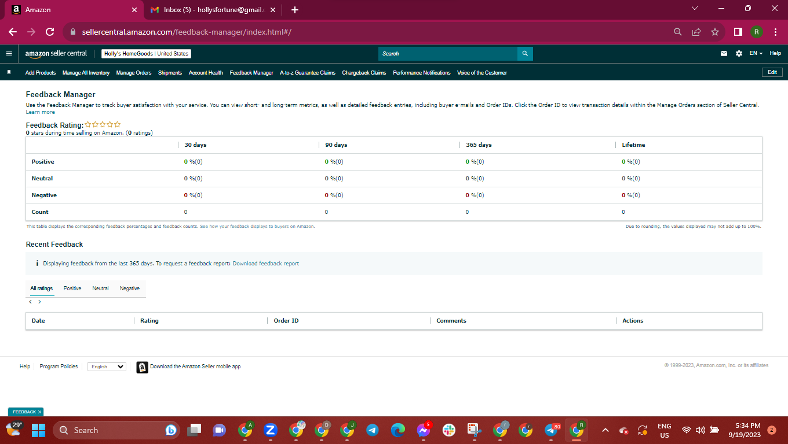Screen dimensions: 788x444
Task: Go to previous feedback page arrow
Action: point(31,302)
